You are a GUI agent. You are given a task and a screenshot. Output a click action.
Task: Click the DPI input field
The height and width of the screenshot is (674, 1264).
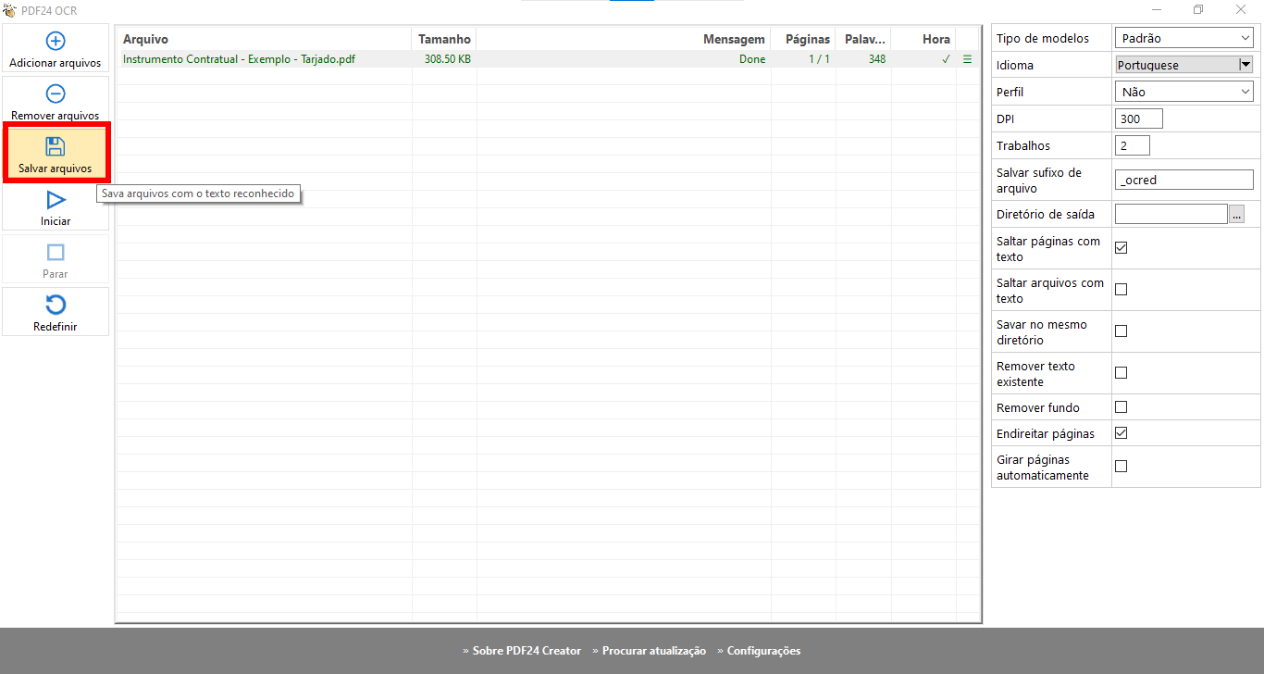point(1138,119)
